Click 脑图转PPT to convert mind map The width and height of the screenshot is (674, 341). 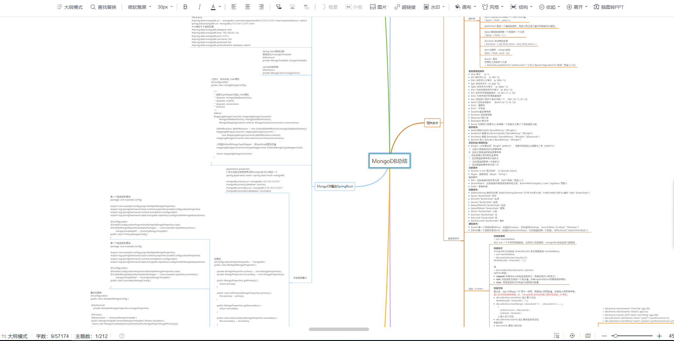[x=609, y=7]
